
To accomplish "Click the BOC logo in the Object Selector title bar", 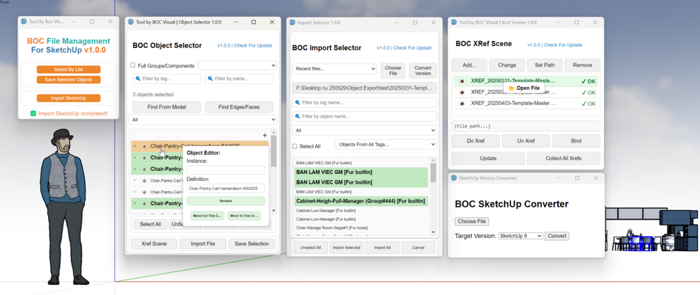I will 131,22.
